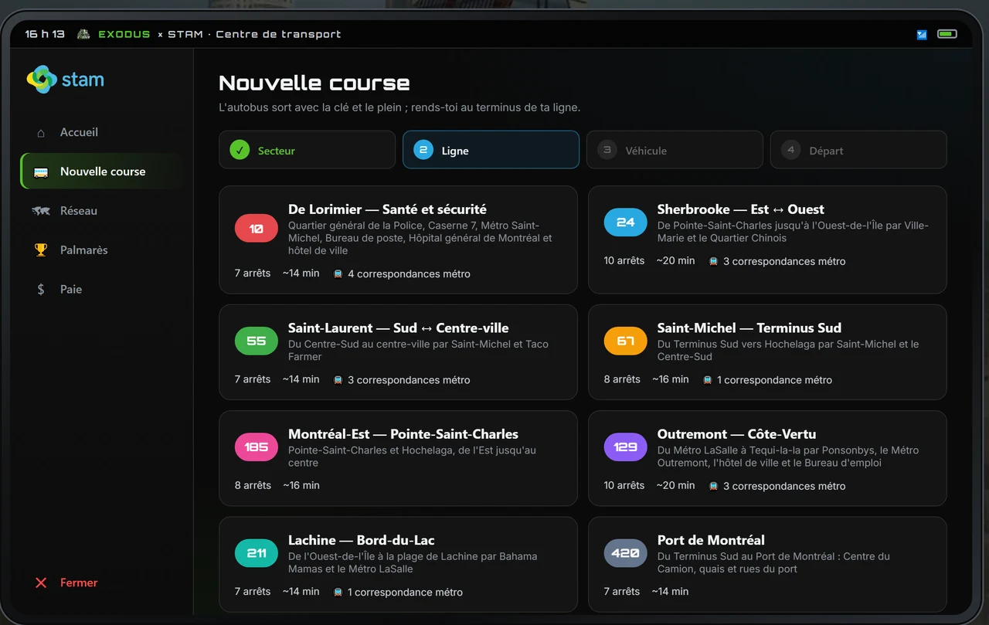Click the green checkmark on Secteur step
Image resolution: width=989 pixels, height=625 pixels.
click(x=240, y=150)
